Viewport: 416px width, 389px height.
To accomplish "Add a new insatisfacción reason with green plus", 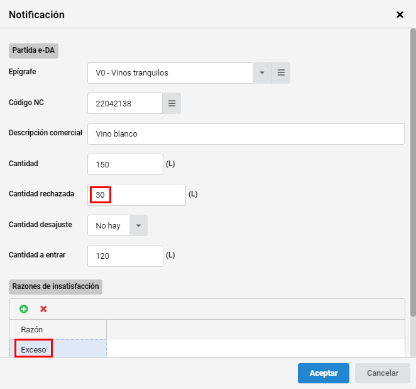I will tap(24, 309).
